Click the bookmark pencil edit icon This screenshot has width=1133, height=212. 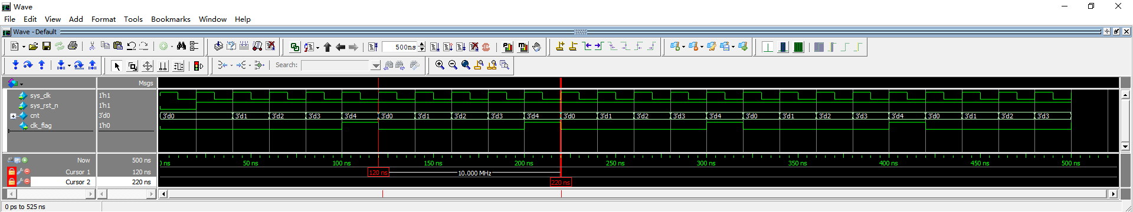point(712,47)
